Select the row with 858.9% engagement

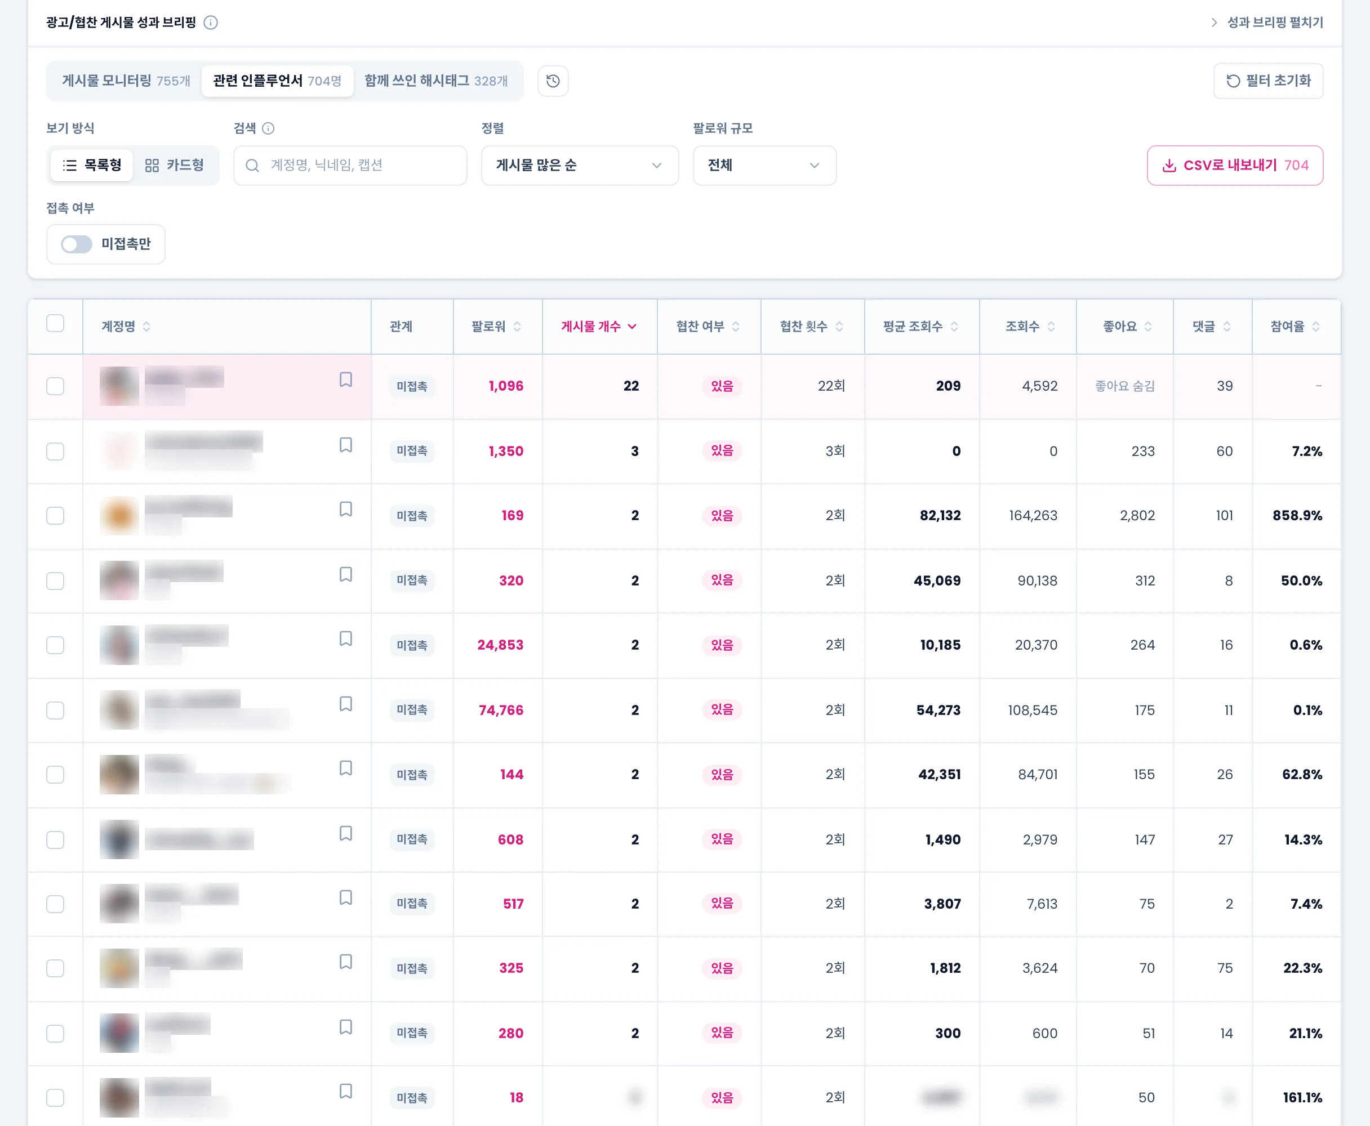tap(55, 516)
